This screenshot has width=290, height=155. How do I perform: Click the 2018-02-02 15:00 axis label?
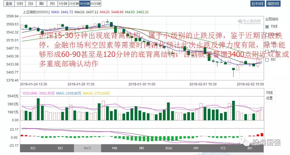coord(250,84)
